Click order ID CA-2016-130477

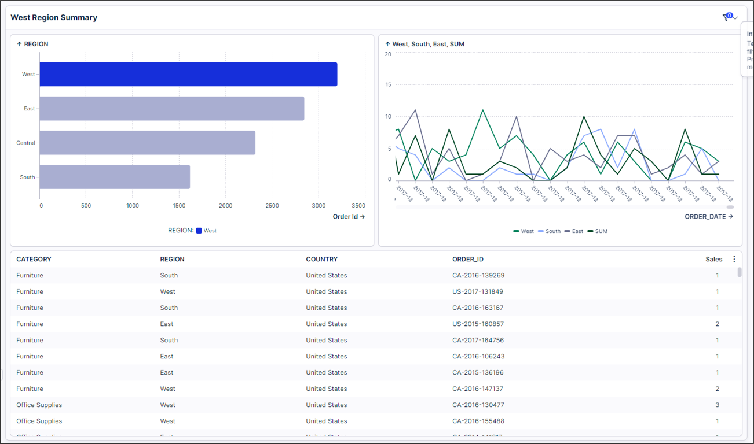pyautogui.click(x=478, y=405)
